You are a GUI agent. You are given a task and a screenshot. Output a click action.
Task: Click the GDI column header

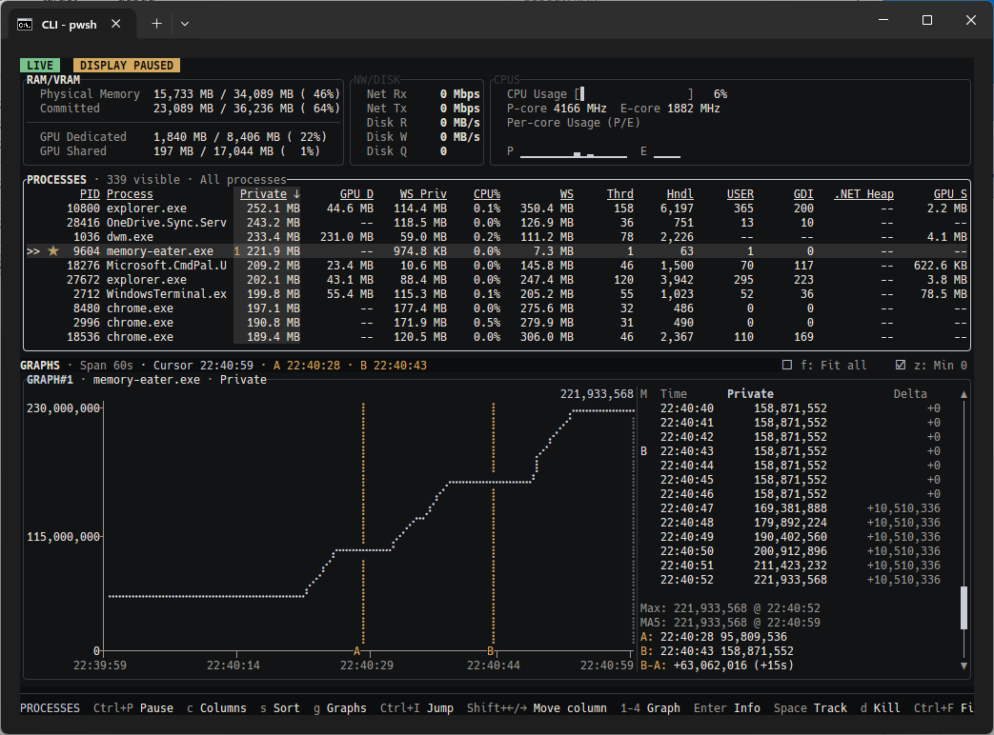pos(803,193)
